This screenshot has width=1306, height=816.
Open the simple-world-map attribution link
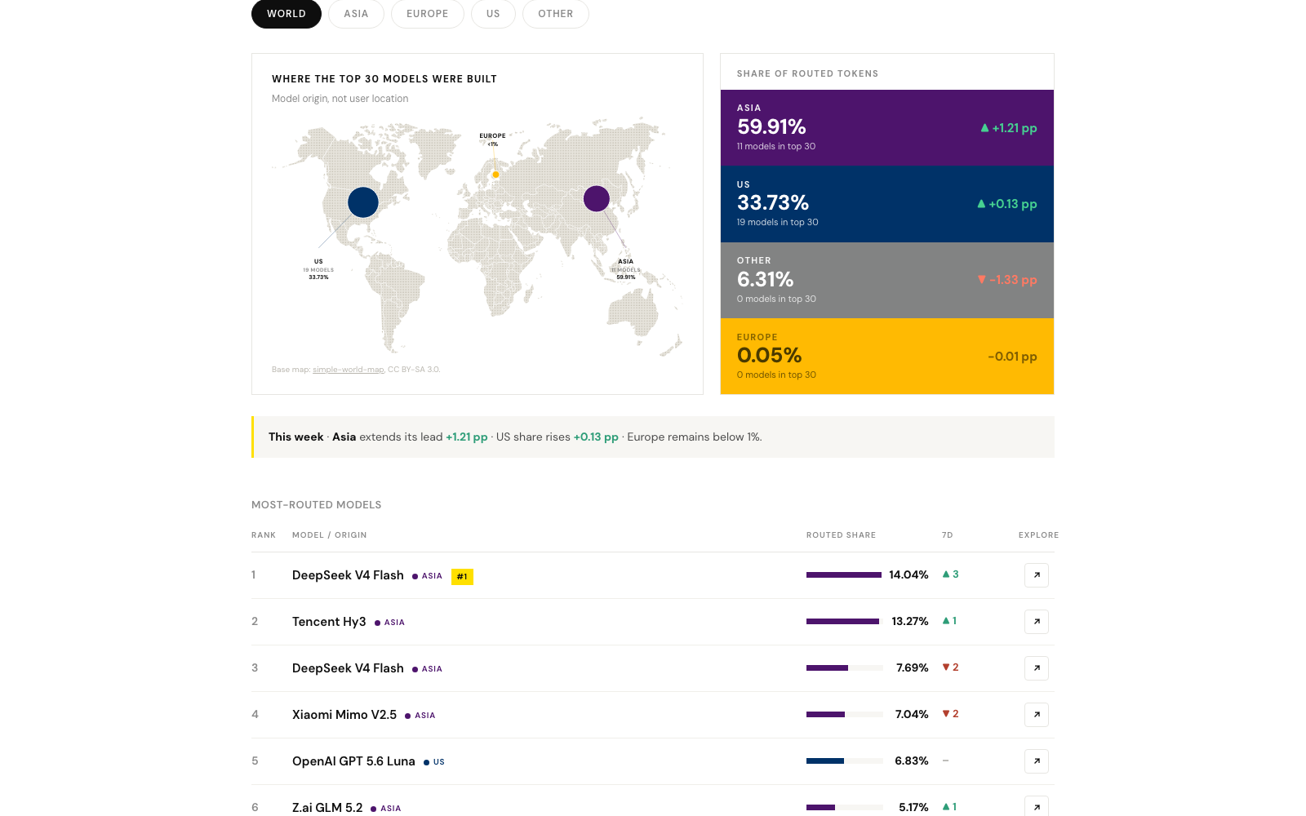point(348,370)
